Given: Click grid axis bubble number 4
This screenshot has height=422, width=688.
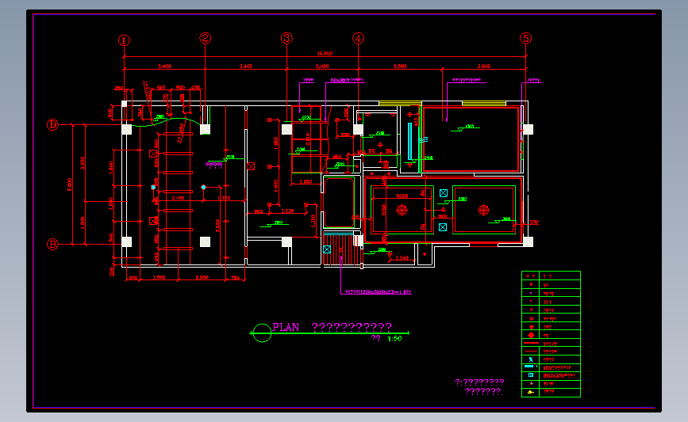Looking at the screenshot, I should [x=359, y=39].
